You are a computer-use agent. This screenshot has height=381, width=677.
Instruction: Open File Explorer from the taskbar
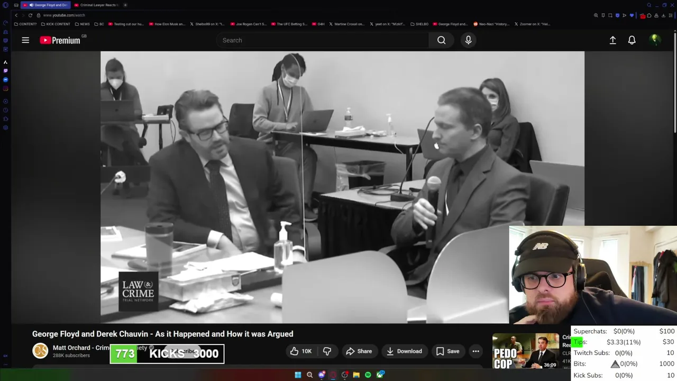click(356, 375)
